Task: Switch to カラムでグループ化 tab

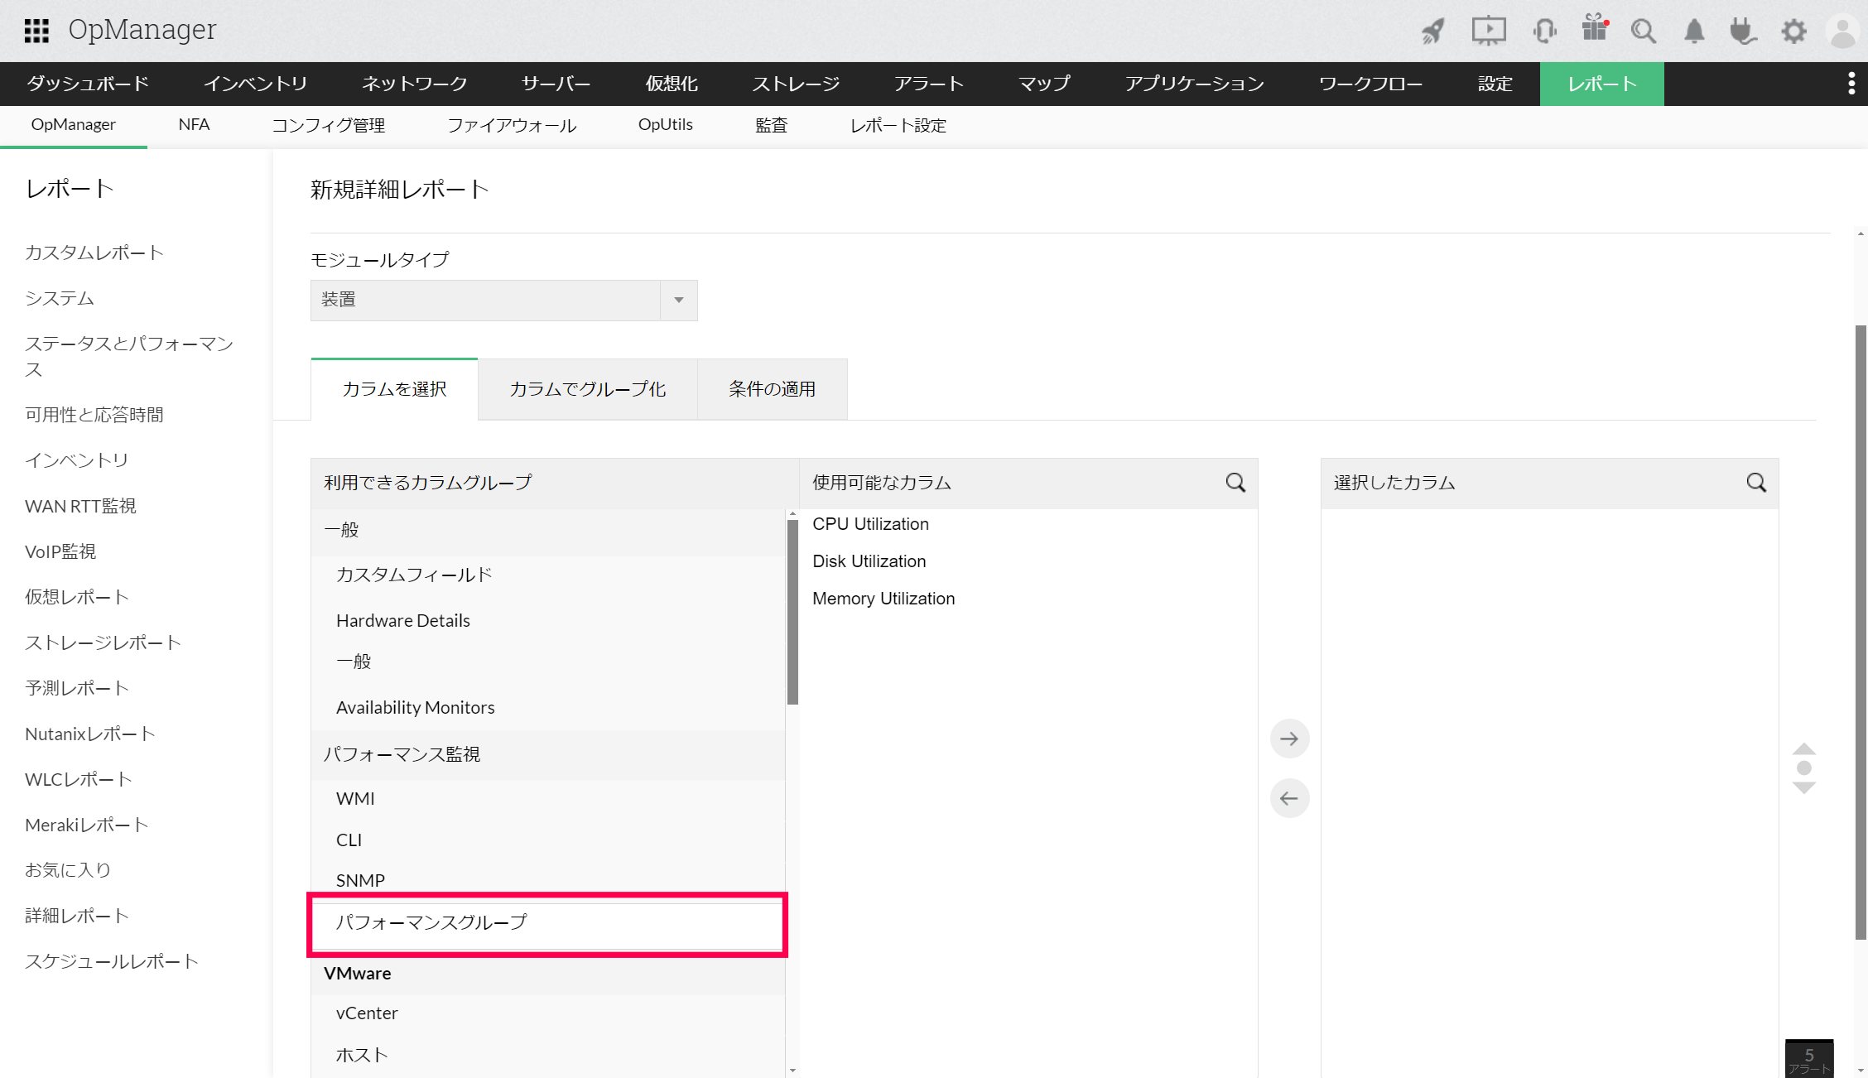Action: click(587, 389)
